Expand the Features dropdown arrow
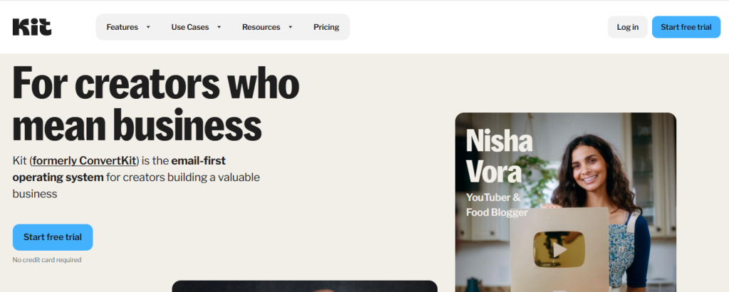Image resolution: width=729 pixels, height=292 pixels. pyautogui.click(x=148, y=27)
